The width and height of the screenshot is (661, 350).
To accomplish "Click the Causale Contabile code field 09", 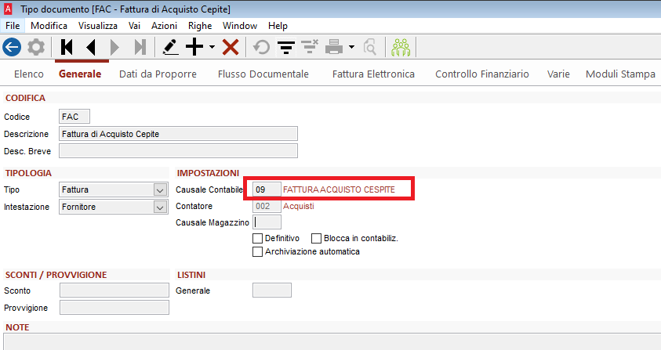I will [x=267, y=189].
